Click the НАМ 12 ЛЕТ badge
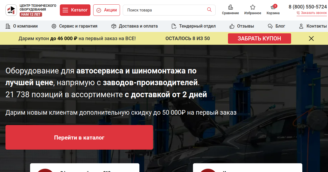Image resolution: width=328 pixels, height=172 pixels. [x=31, y=14]
